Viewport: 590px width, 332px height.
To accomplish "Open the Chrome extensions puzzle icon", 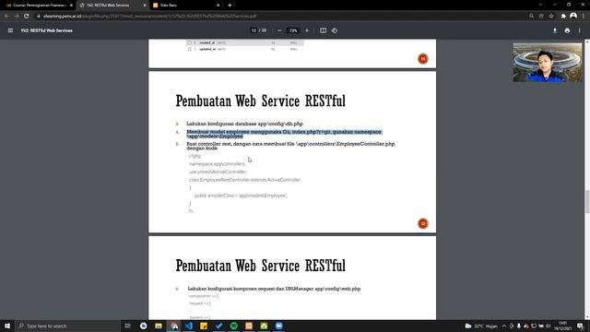I will [x=563, y=17].
